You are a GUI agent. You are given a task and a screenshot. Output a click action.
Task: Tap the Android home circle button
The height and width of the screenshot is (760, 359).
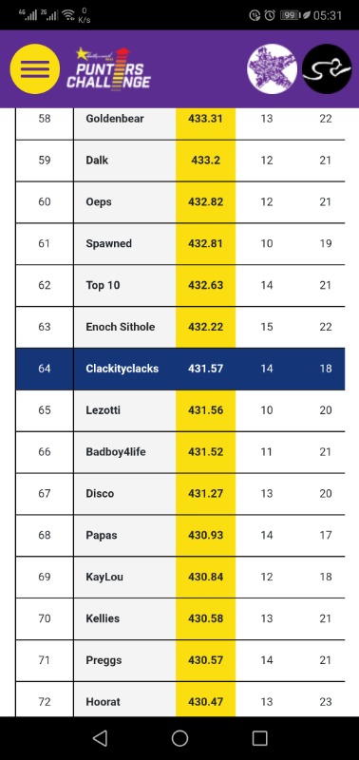pyautogui.click(x=179, y=738)
